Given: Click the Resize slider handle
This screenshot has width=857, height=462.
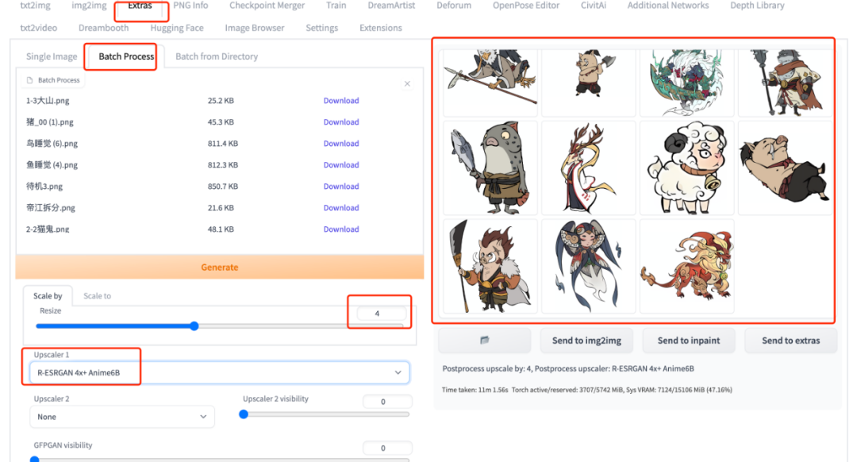Looking at the screenshot, I should point(194,326).
